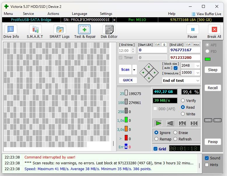
Task: Open SMART Logs from the toolbar
Action: point(59,31)
